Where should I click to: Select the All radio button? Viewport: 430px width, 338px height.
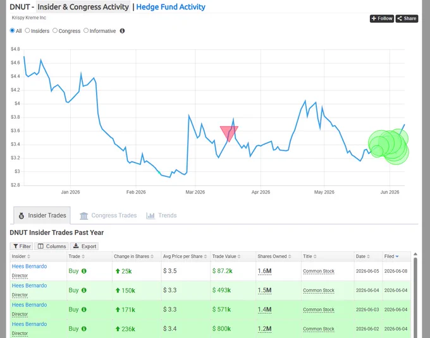(x=12, y=31)
